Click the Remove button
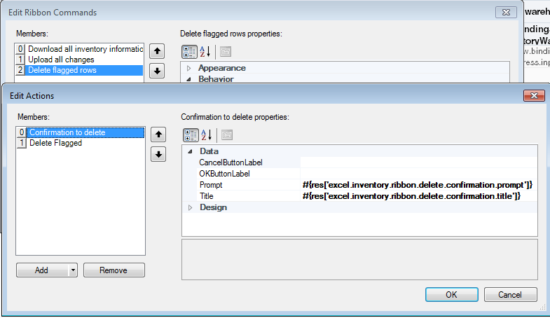 tap(114, 270)
